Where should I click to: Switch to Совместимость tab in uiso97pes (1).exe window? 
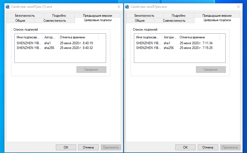point(55,21)
